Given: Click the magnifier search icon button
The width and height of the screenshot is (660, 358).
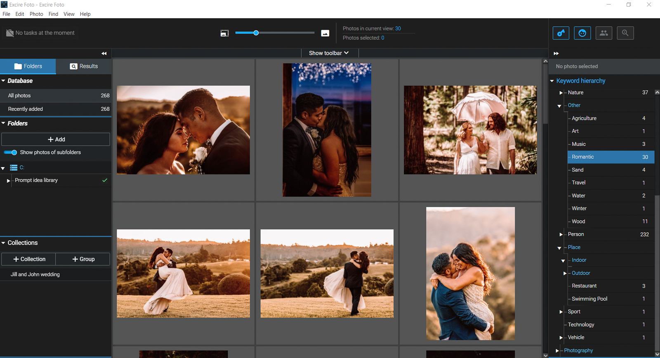Looking at the screenshot, I should click(625, 33).
